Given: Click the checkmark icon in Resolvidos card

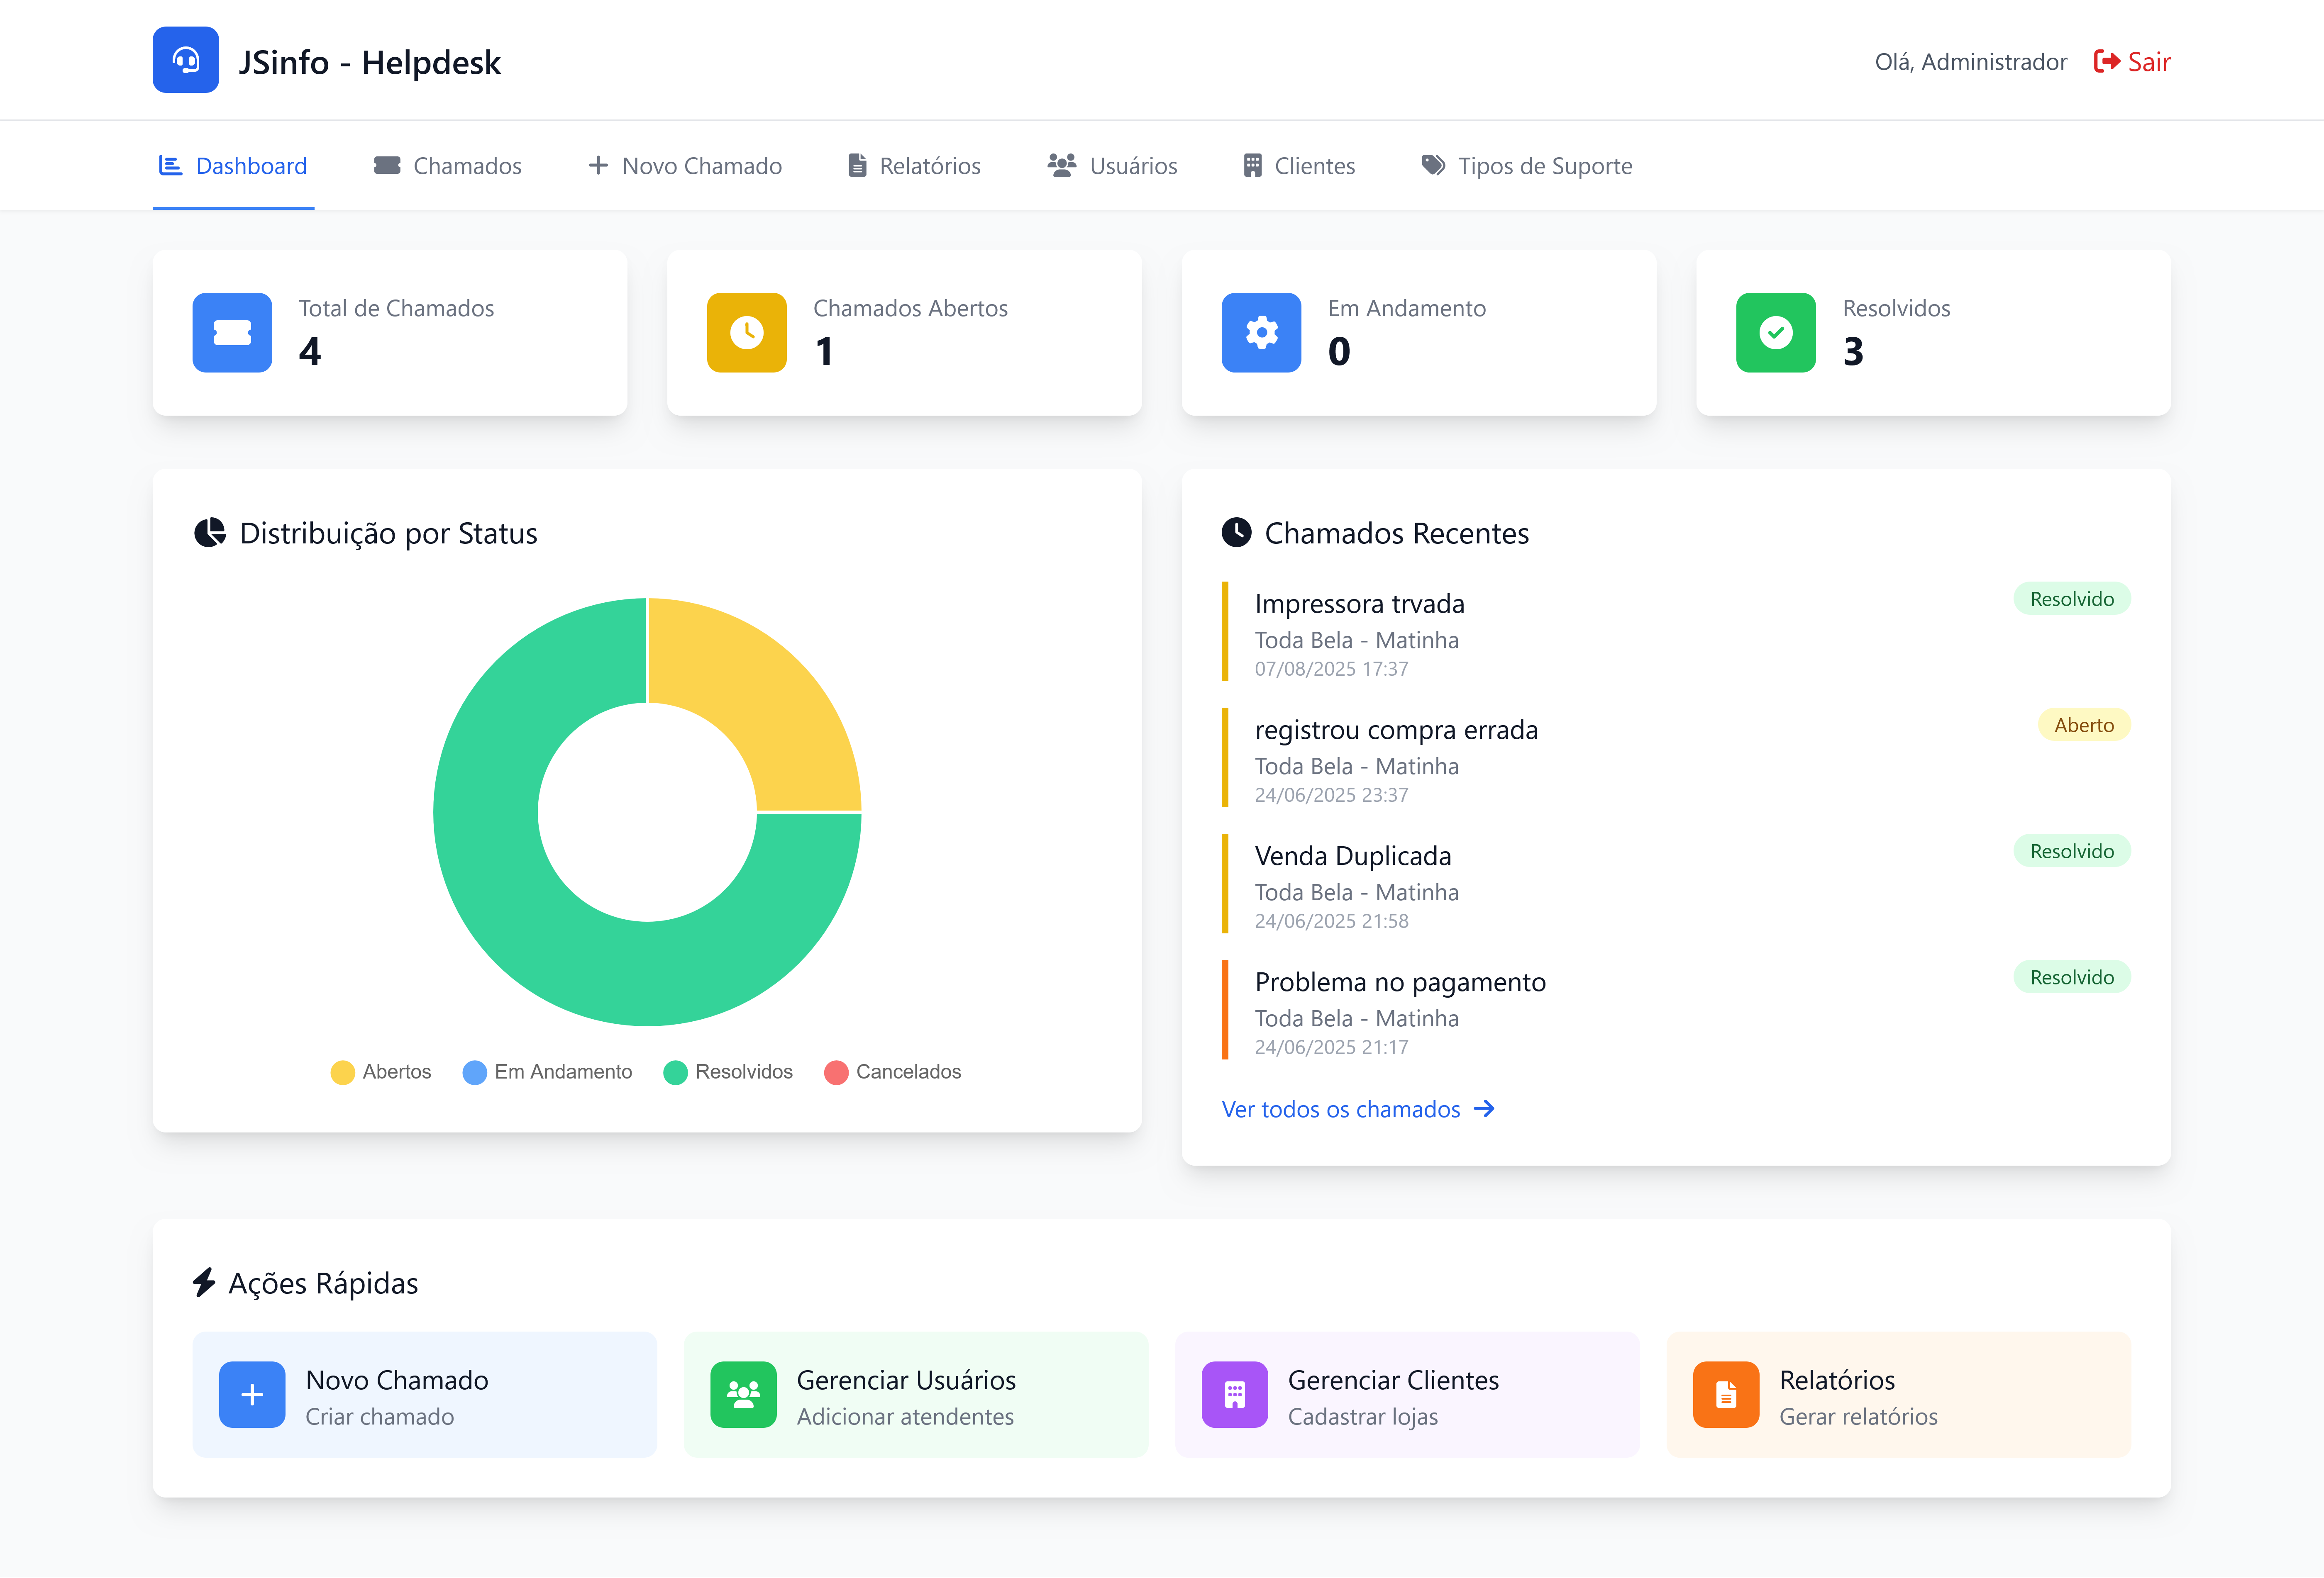Looking at the screenshot, I should coord(1776,333).
